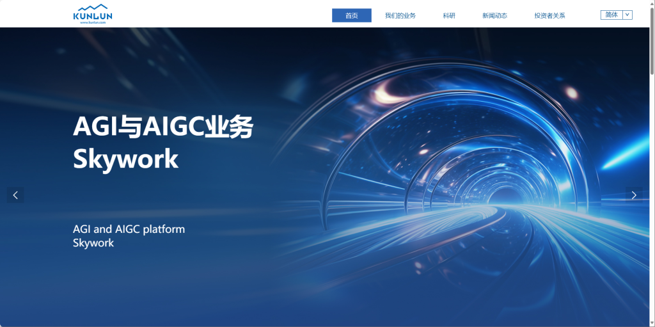655x327 pixels.
Task: Open the 简体 language dropdown arrow
Action: [x=627, y=15]
